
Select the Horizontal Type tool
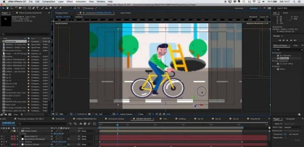click(x=37, y=8)
